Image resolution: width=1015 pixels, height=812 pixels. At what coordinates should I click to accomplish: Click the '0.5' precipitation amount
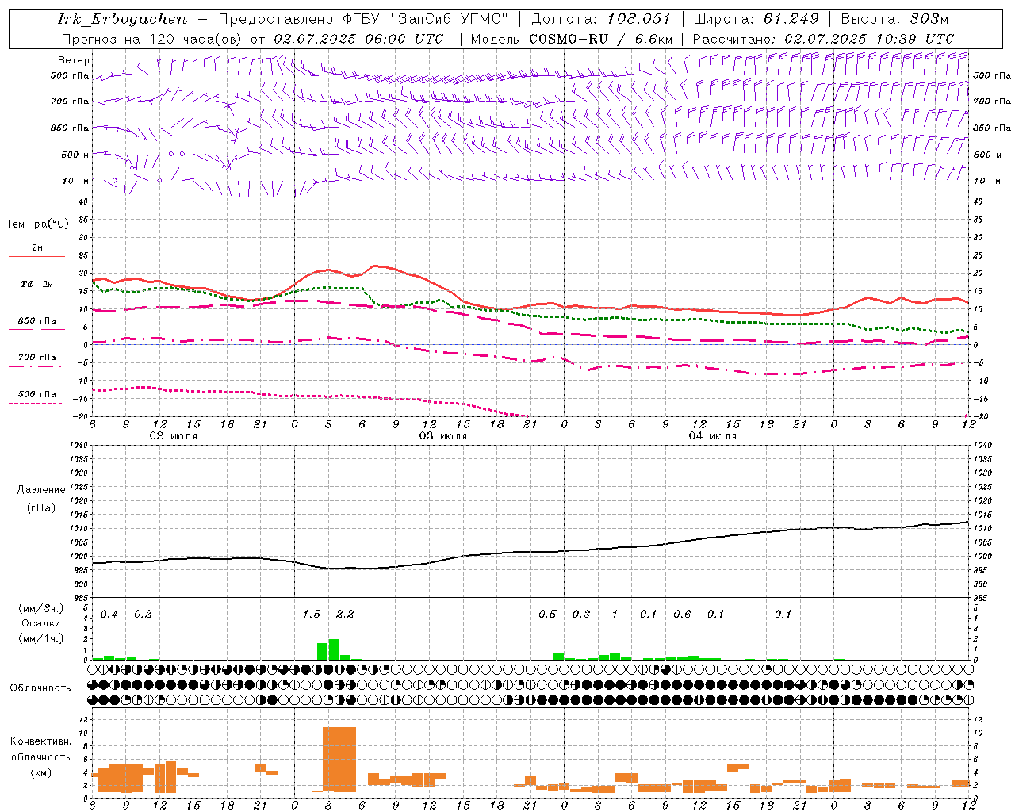(x=547, y=614)
